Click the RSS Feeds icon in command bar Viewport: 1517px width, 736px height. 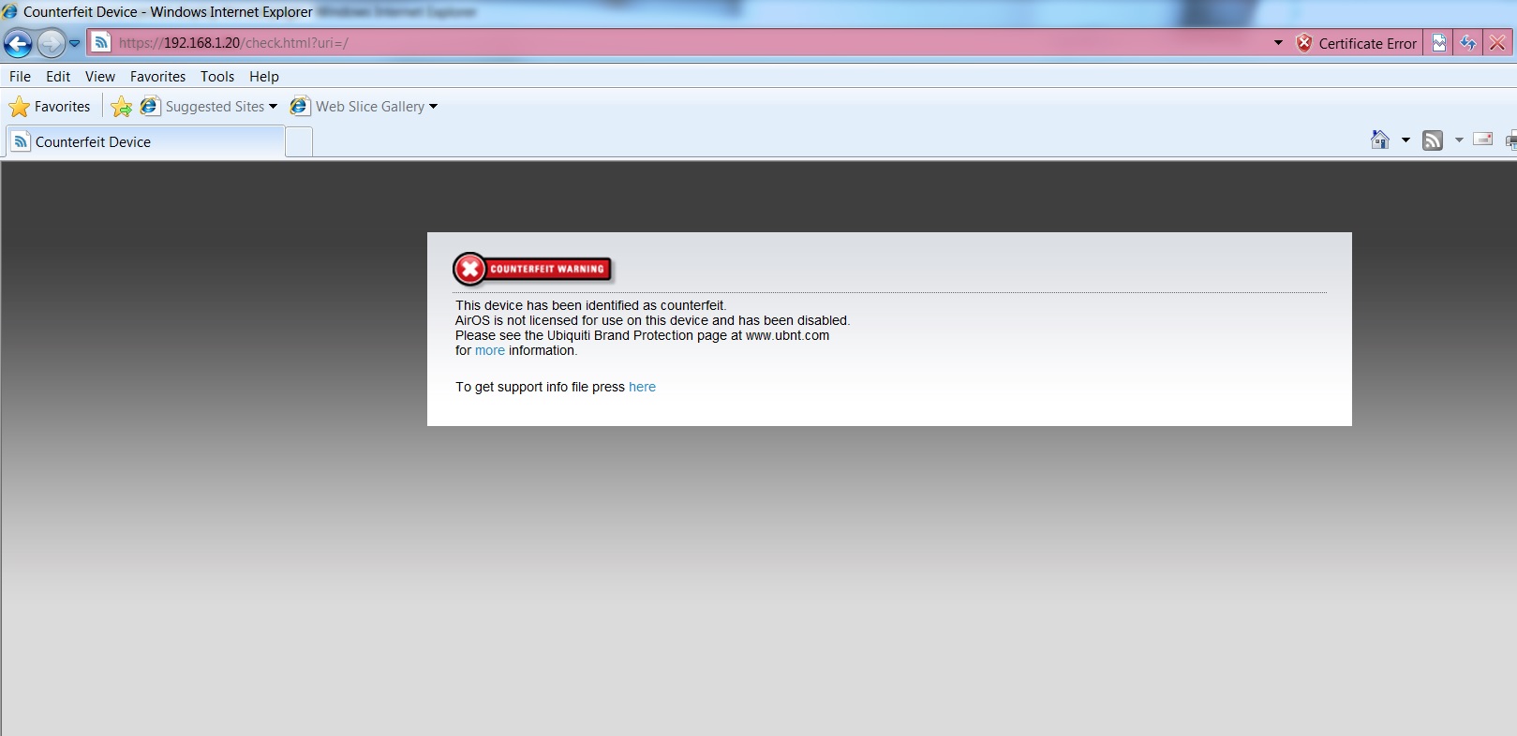click(x=1433, y=140)
